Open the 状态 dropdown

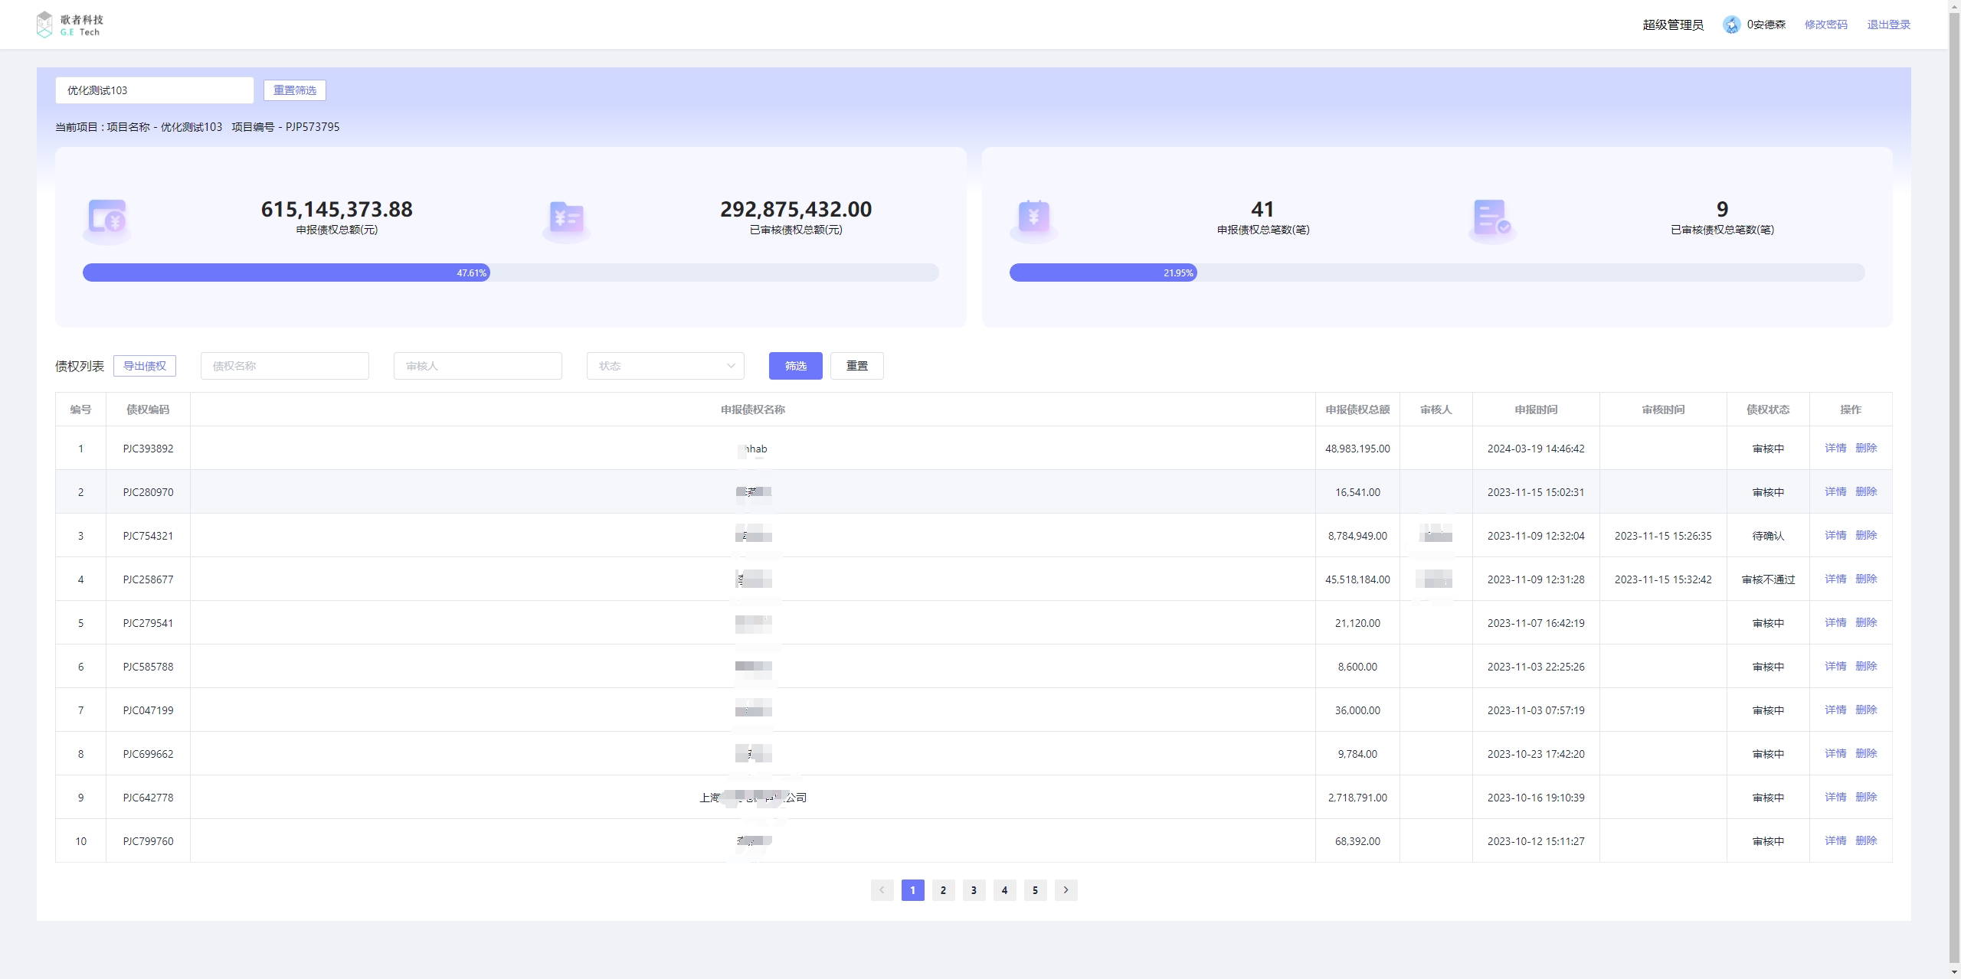tap(666, 366)
